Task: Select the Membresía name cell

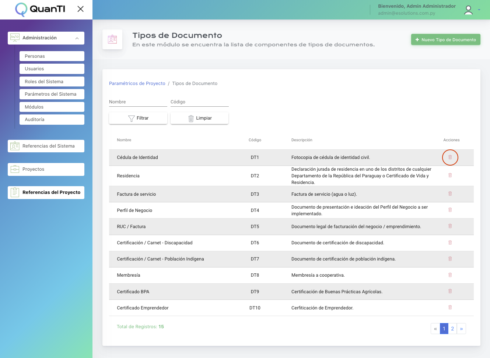Action: click(129, 275)
